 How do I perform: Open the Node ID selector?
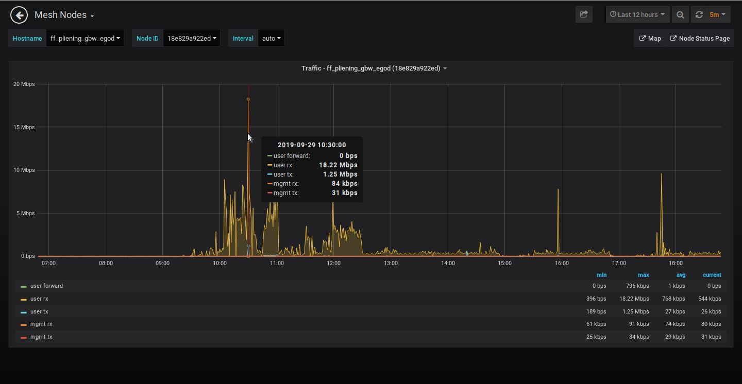pos(192,38)
